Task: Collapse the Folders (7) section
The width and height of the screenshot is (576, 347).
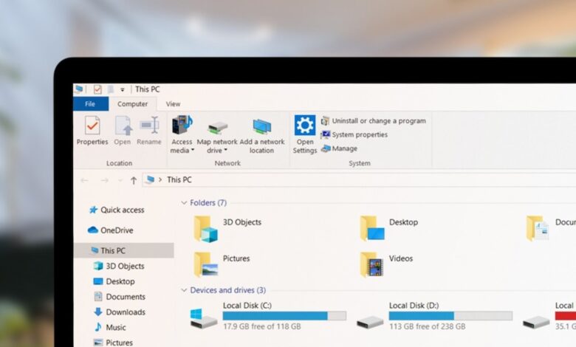Action: [184, 203]
